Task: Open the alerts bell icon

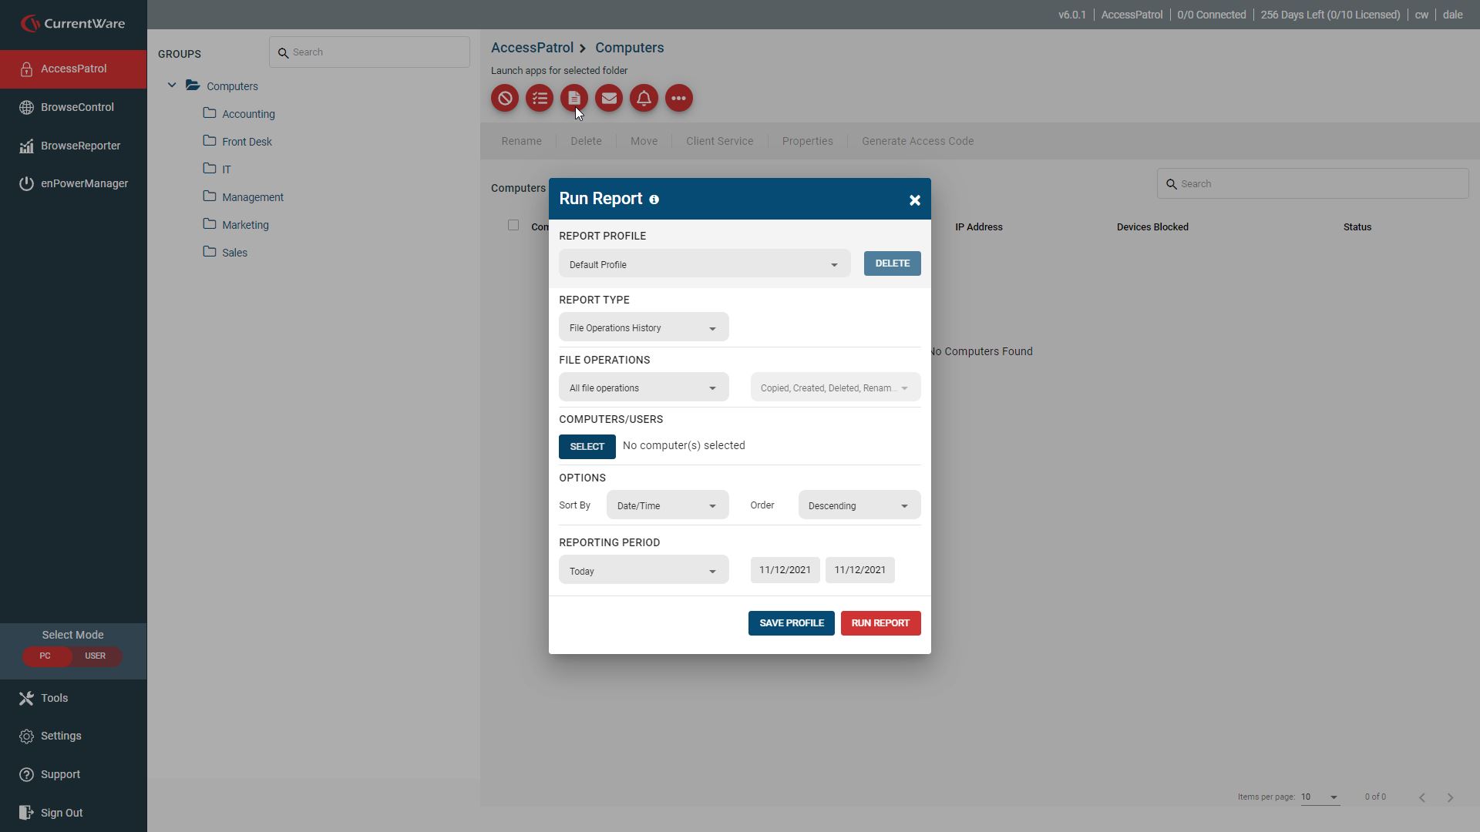Action: point(644,98)
